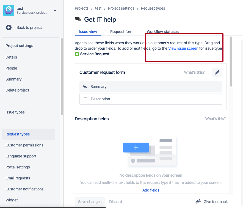The image size is (243, 208).
Task: Open Language support settings
Action: point(21,156)
